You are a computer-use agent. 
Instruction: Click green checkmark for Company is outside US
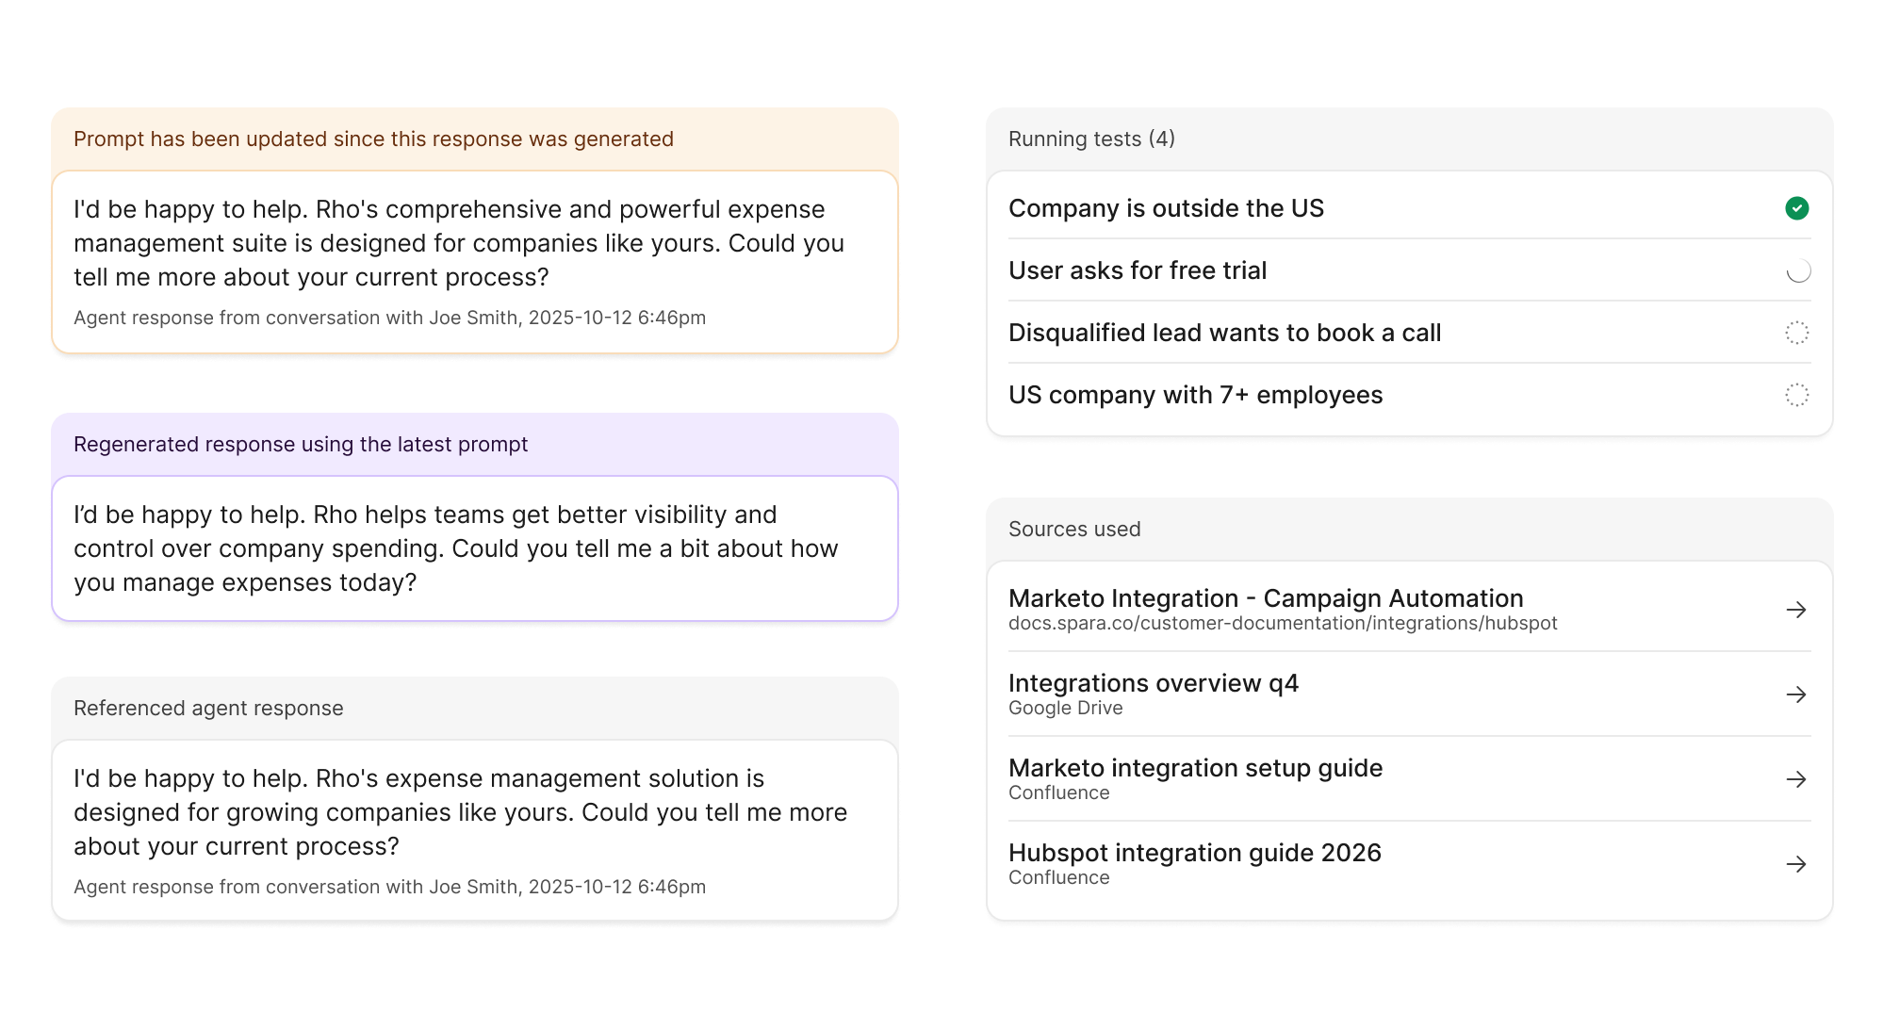click(1796, 208)
